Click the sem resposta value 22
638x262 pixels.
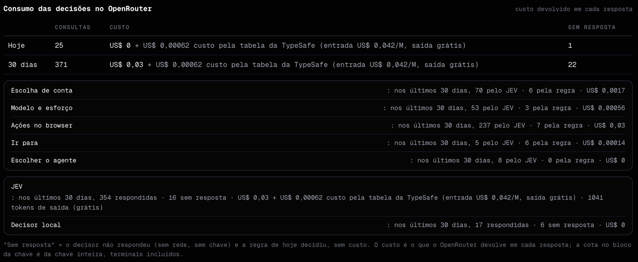click(x=572, y=65)
